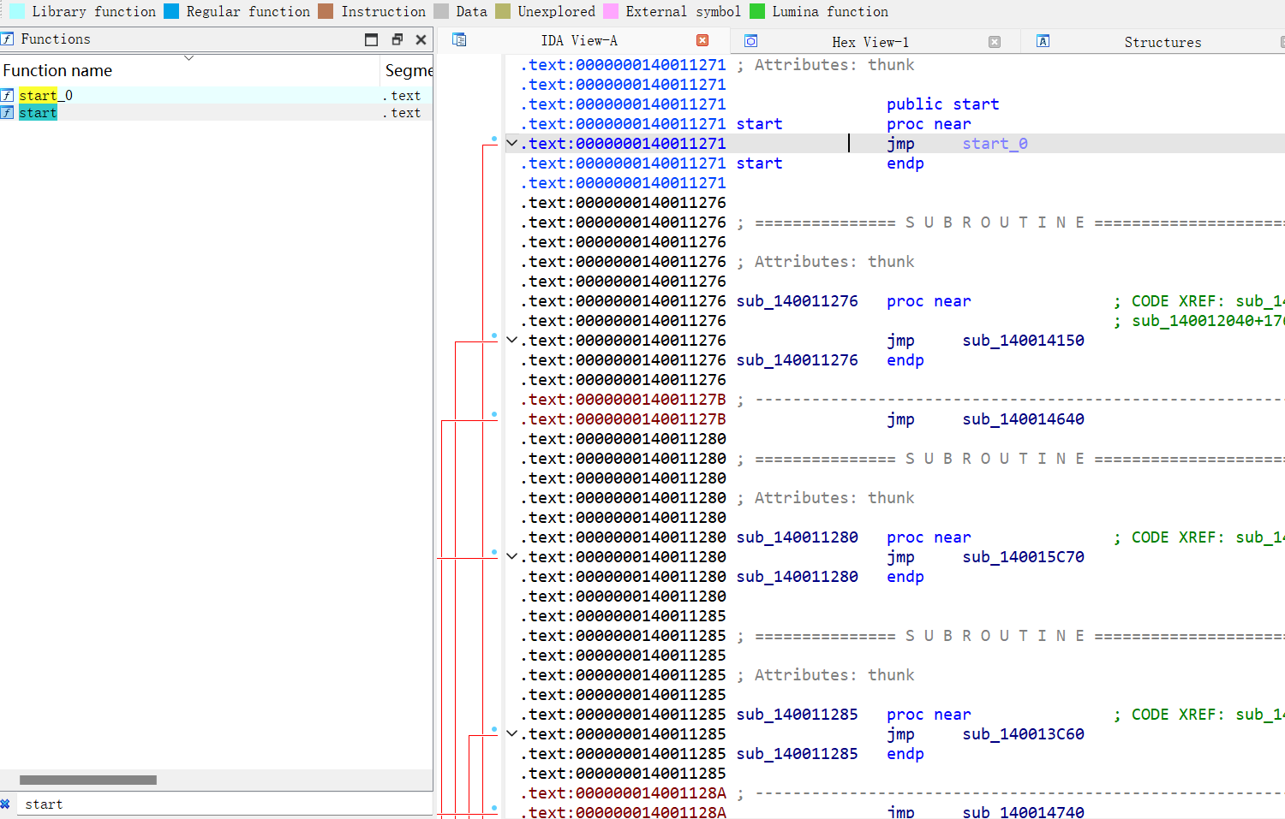Click the Functions panel horizontal scrollbar
The height and width of the screenshot is (819, 1285).
(88, 780)
